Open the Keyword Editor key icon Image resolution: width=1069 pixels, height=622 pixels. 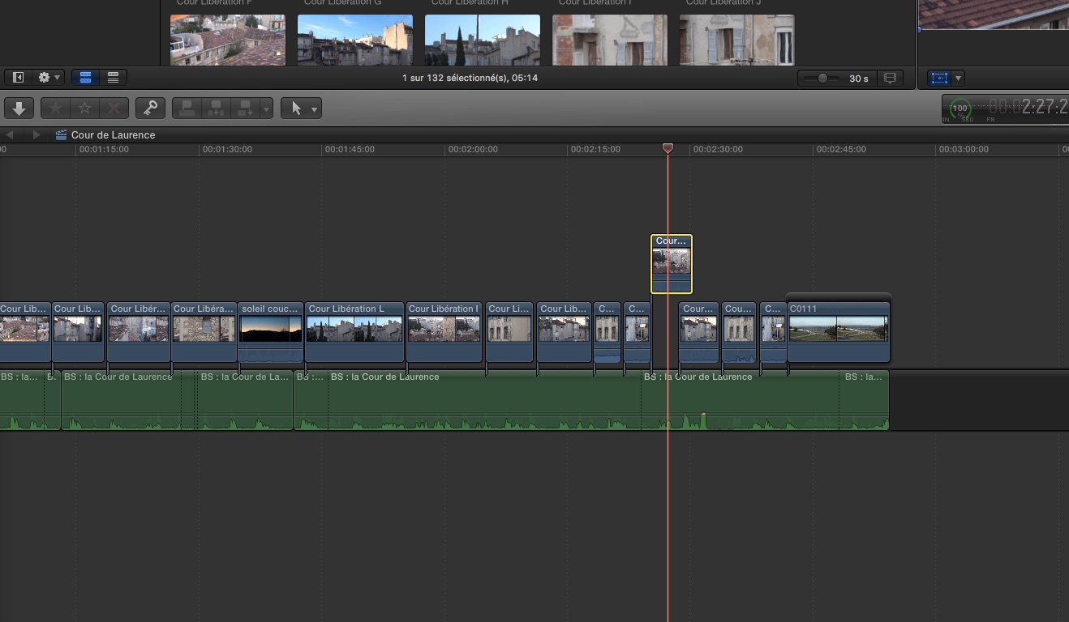150,108
